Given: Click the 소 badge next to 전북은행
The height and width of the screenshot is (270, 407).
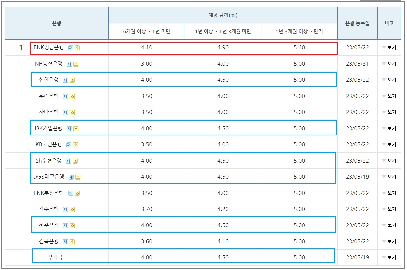Looking at the screenshot, I should click(x=72, y=241).
